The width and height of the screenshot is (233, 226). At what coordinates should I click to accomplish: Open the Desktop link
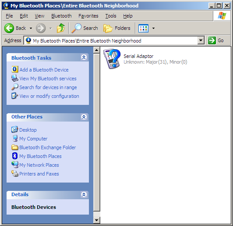tap(28, 130)
